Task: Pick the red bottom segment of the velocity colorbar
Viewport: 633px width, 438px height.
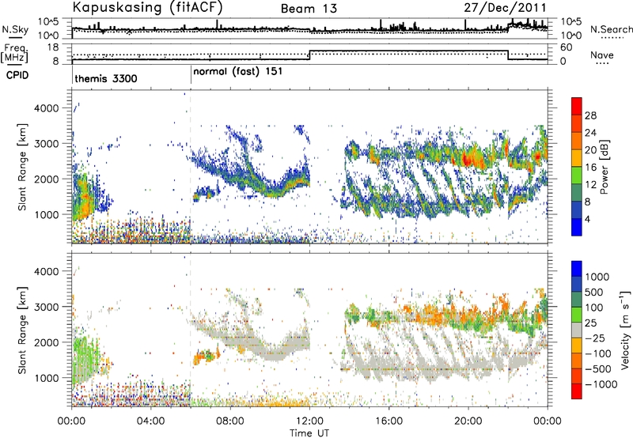Action: [x=577, y=391]
